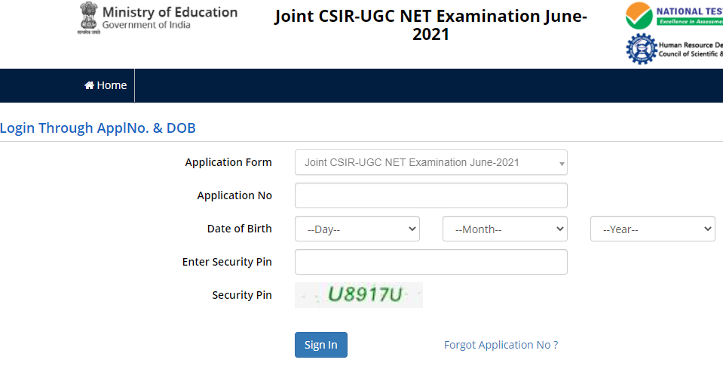The image size is (723, 372).
Task: Click the security pin captcha image
Action: point(359,295)
